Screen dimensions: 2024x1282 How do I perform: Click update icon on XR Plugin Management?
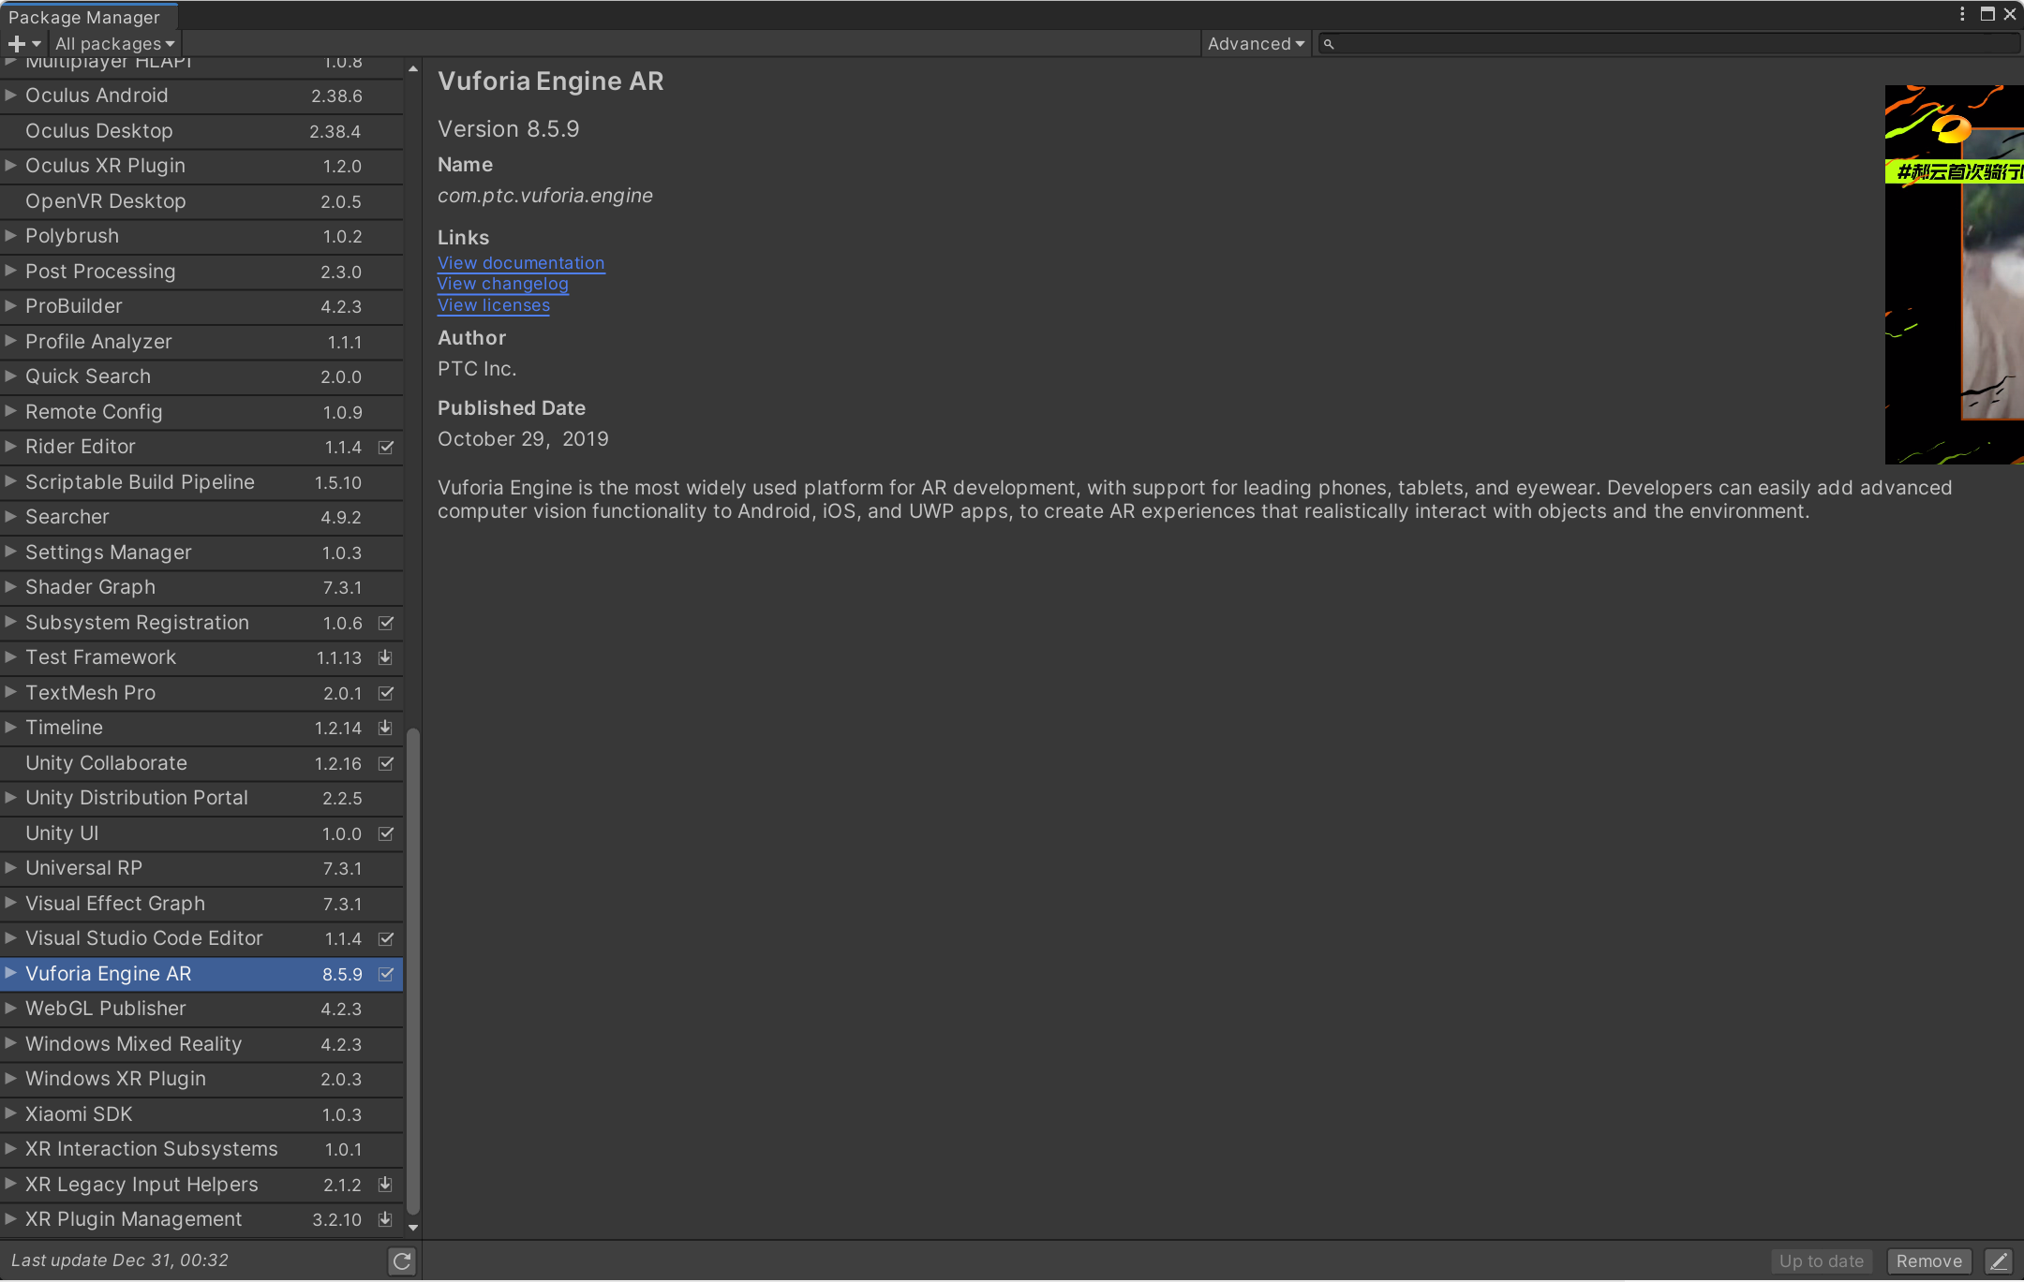385,1219
